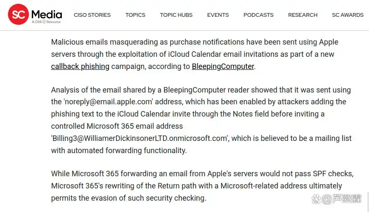Screen dimensions: 369x212
Task: Open the CISO STORIES menu
Action: (x=92, y=15)
